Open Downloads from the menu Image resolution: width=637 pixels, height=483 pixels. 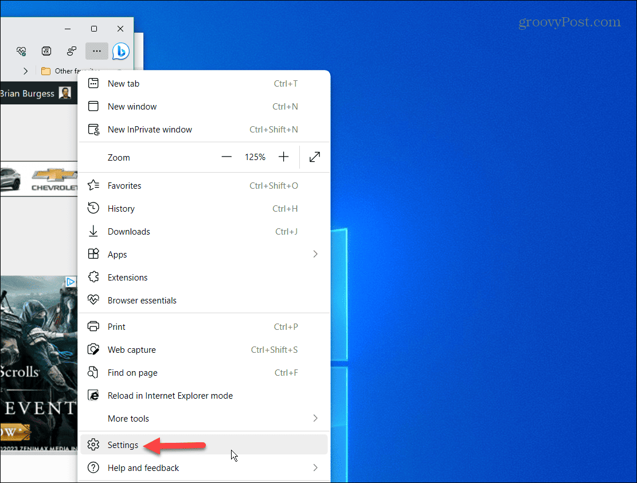click(x=204, y=231)
